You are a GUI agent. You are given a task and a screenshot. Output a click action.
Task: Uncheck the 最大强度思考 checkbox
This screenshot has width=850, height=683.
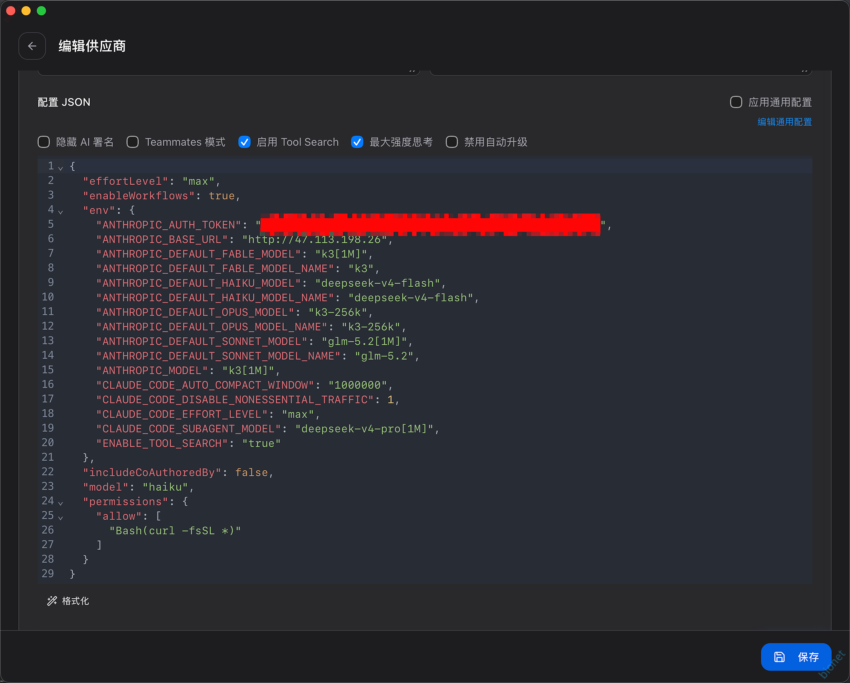(x=357, y=142)
